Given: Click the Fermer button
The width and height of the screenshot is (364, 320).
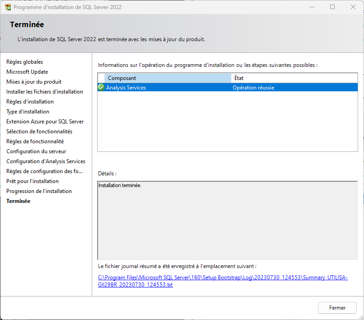Looking at the screenshot, I should (x=337, y=308).
